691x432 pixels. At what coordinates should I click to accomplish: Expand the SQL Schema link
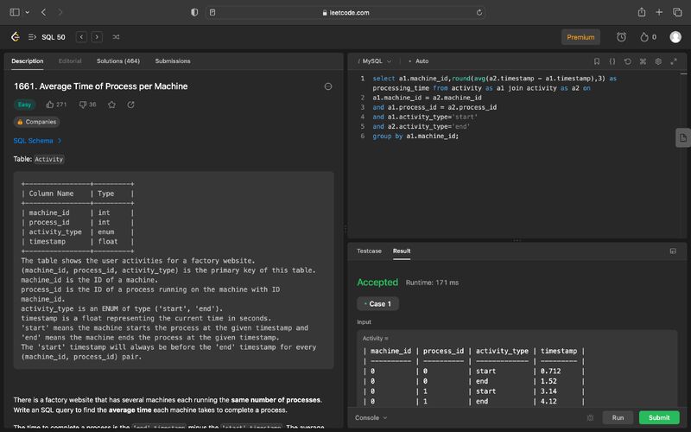37,141
